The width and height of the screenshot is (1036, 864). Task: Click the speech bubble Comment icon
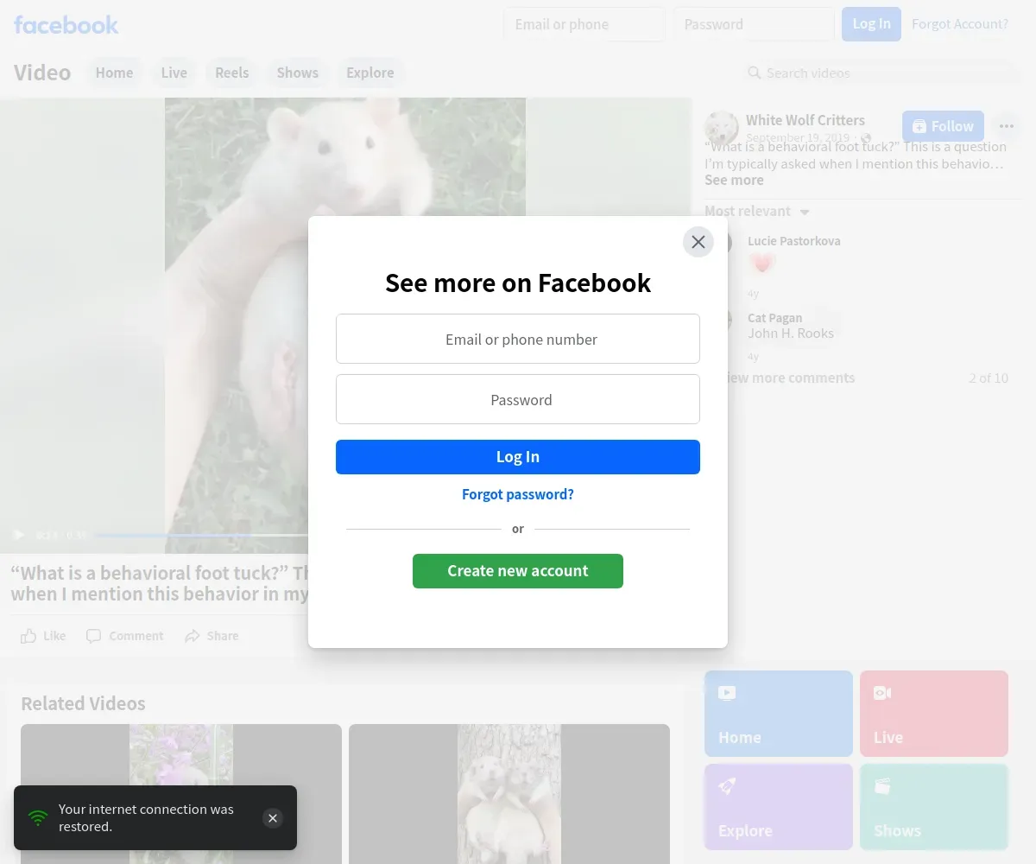[x=93, y=636]
